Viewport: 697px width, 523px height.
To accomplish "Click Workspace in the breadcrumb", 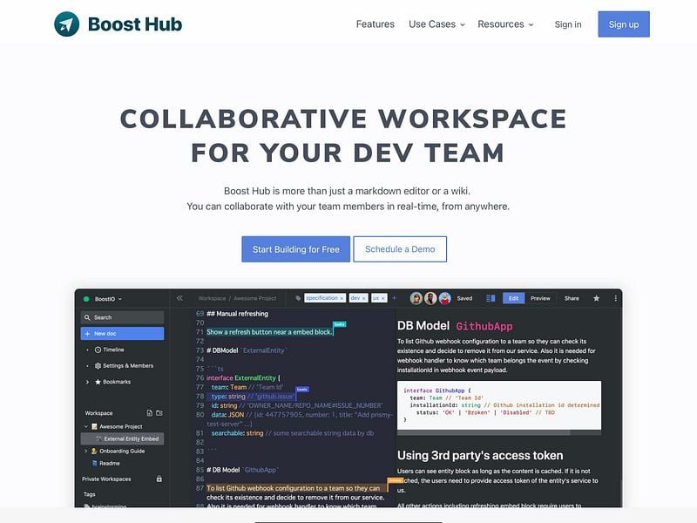I will (212, 298).
